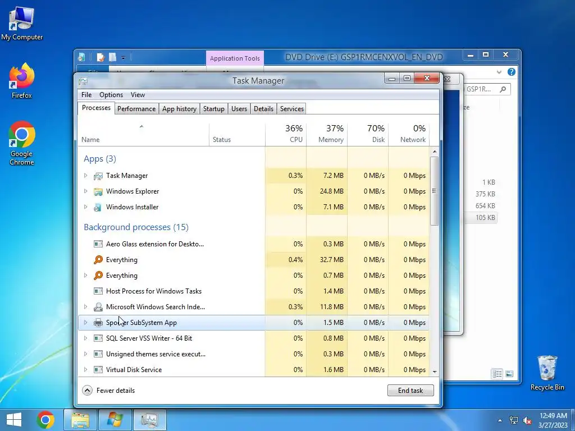Sort processes by the CPU column
Image resolution: width=575 pixels, height=431 pixels.
coord(286,134)
